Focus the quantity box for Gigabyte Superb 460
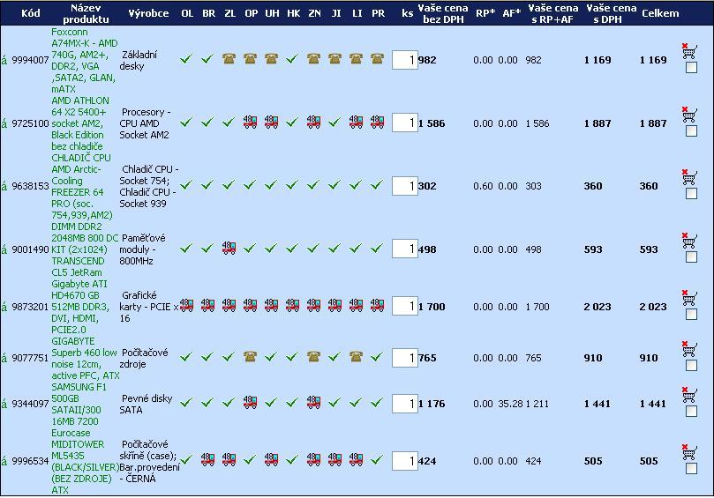714x498 pixels. point(404,358)
